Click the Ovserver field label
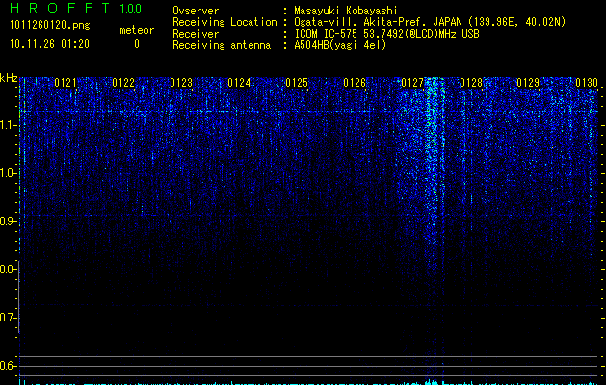606x385 pixels. tap(196, 11)
